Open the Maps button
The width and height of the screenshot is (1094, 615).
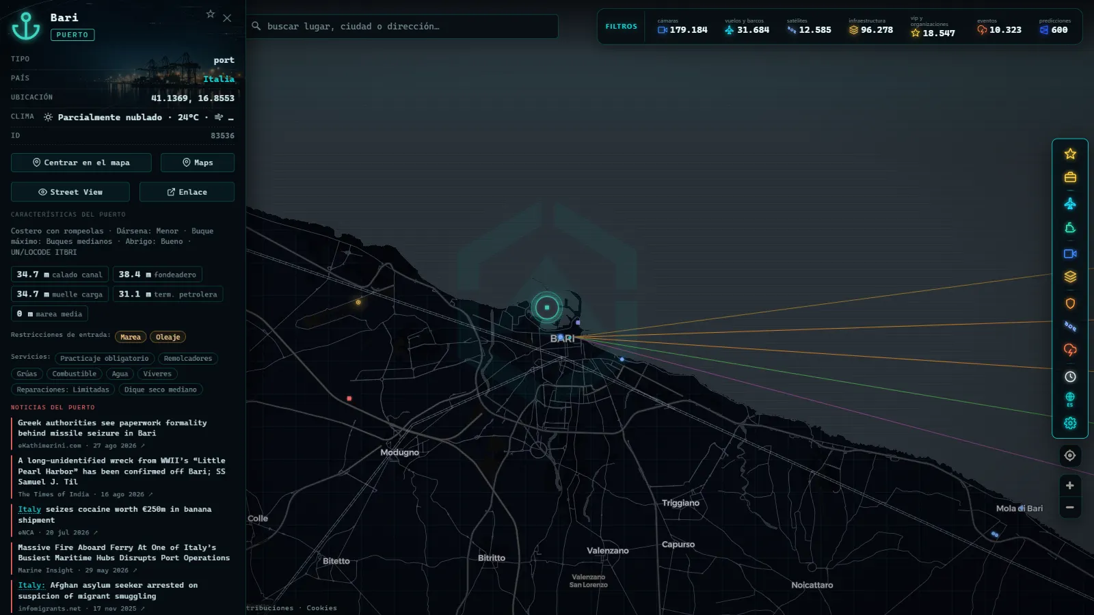(x=198, y=163)
